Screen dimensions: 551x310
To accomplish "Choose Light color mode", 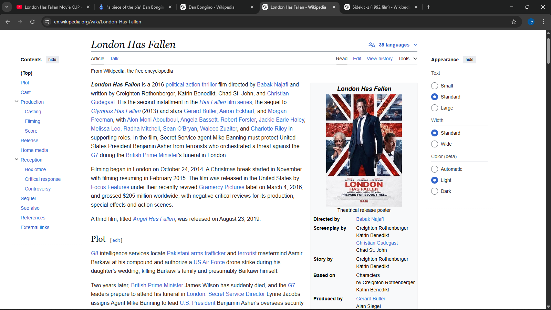I will (435, 180).
